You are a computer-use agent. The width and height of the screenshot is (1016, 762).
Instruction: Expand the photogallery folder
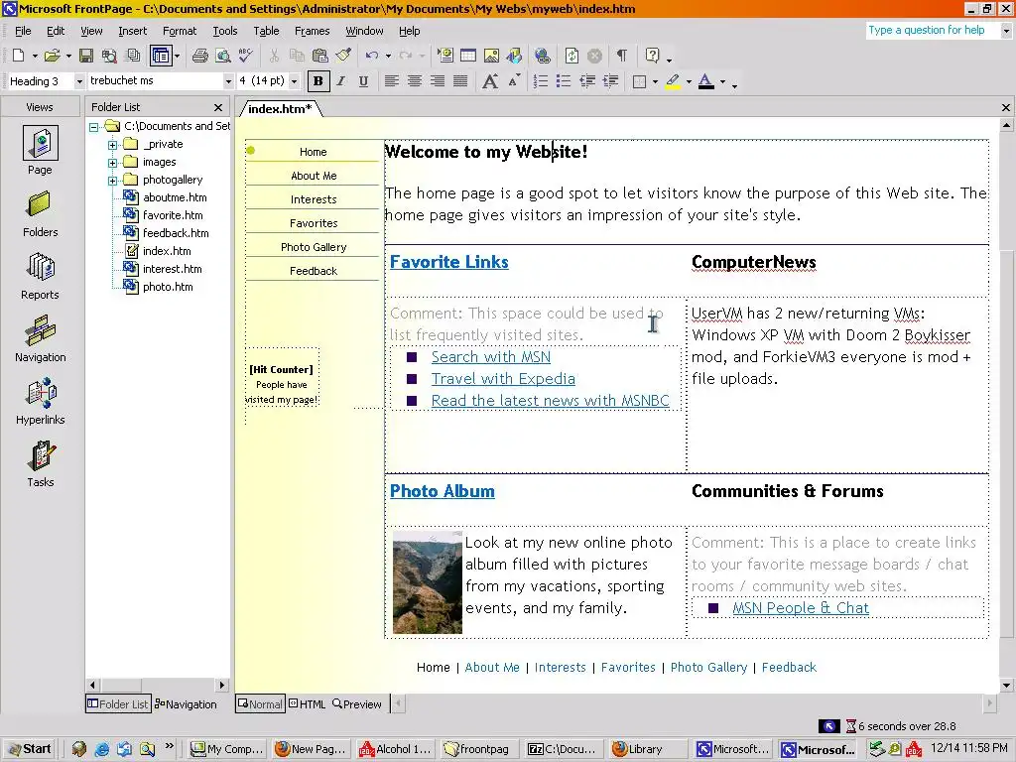(x=113, y=181)
